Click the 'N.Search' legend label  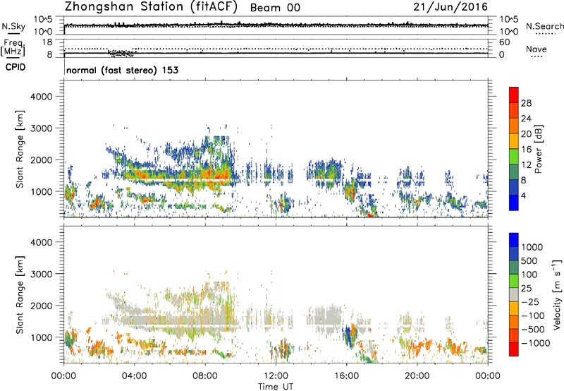click(544, 26)
